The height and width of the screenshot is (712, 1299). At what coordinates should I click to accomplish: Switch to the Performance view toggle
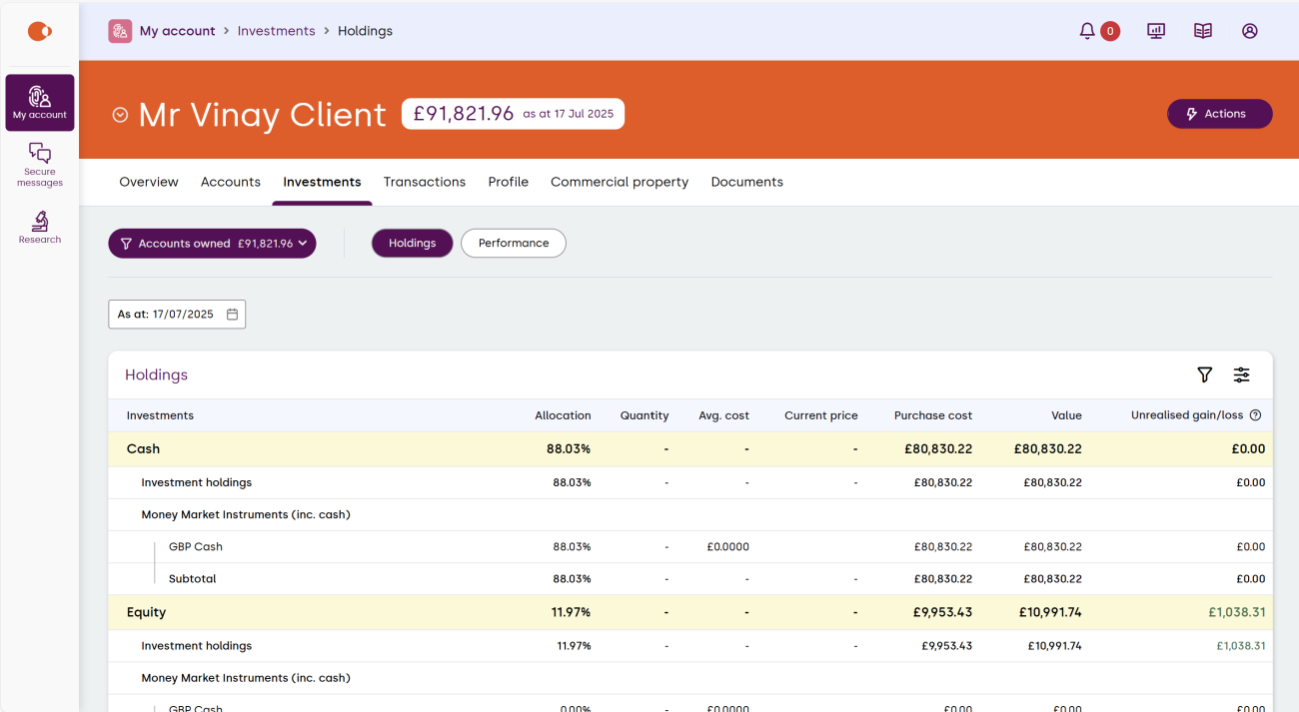[x=513, y=243]
